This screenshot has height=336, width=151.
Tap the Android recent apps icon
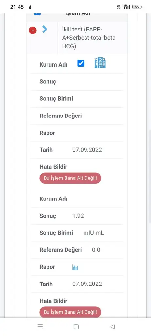pos(40,326)
